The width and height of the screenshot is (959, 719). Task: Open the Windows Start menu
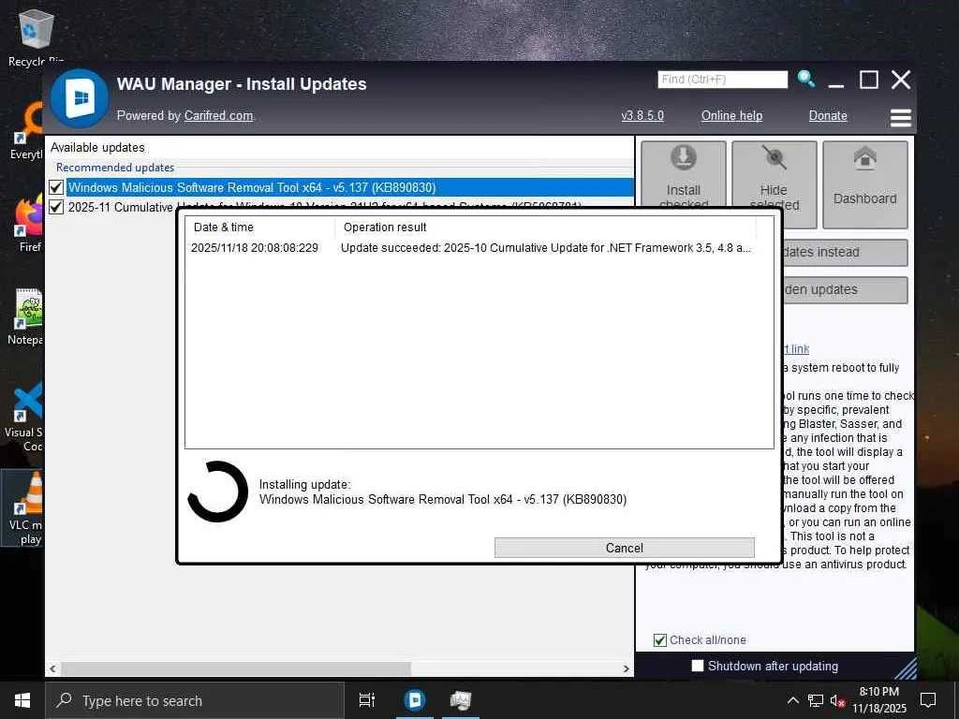(22, 700)
